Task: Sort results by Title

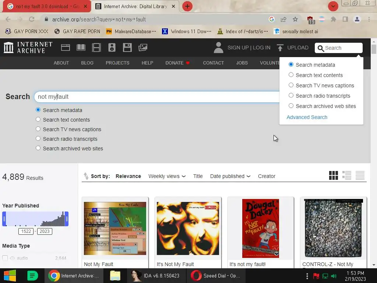Action: 198,176
